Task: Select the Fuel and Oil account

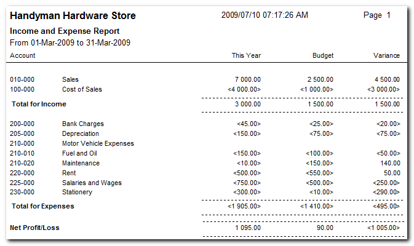Action: [x=79, y=153]
